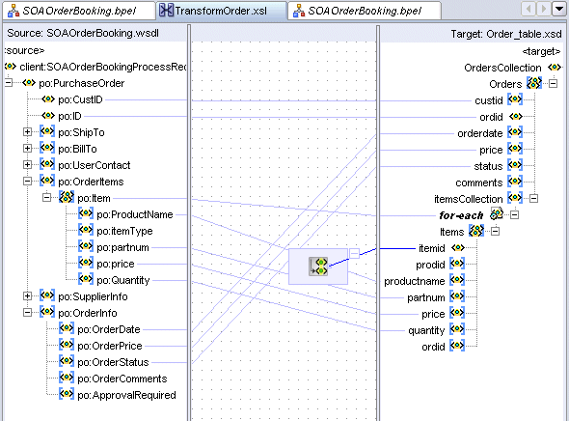Click the Source: SOAOrderBooking.wsdl header

coord(83,33)
